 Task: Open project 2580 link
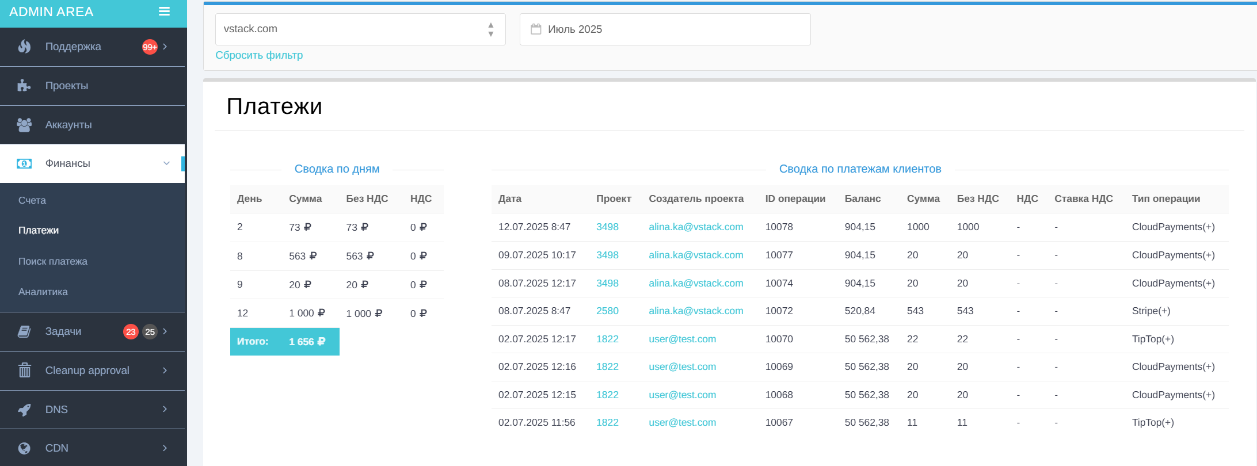[607, 311]
